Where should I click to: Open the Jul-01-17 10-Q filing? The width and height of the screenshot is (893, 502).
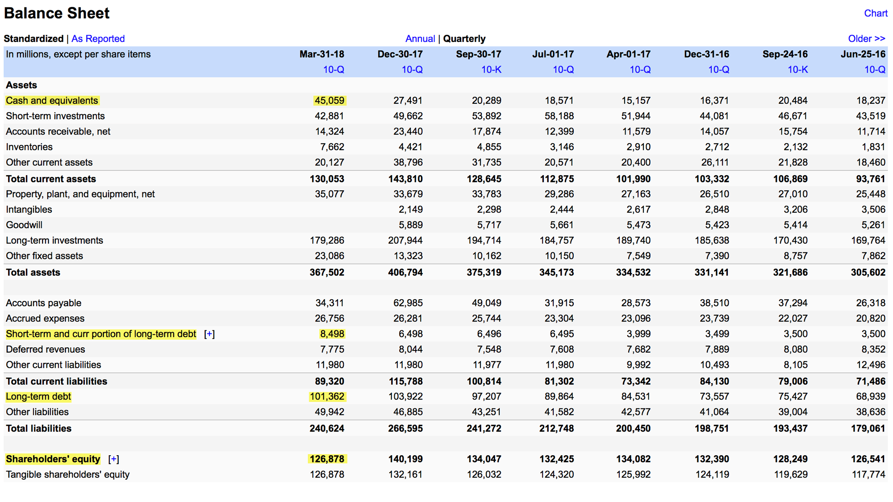(563, 70)
